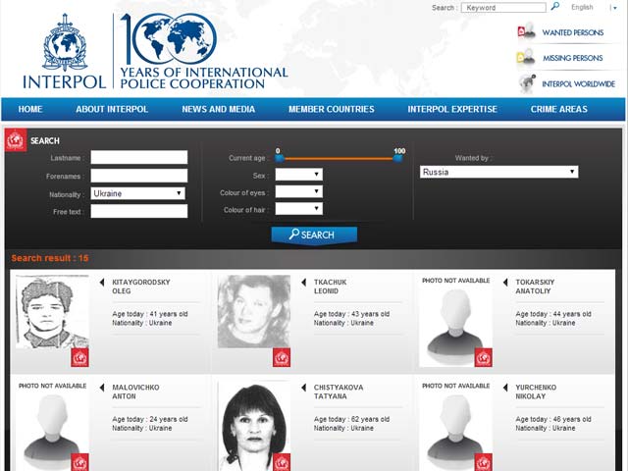The image size is (628, 471).
Task: Click 'Age today : 62 years old' text
Action: point(351,419)
